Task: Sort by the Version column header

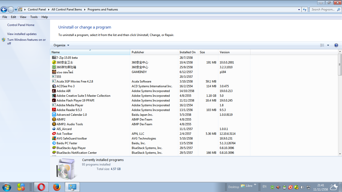Action: click(234, 52)
